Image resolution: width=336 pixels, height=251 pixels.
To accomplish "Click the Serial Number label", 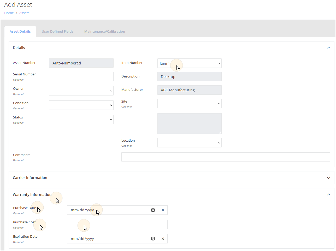I will point(25,74).
